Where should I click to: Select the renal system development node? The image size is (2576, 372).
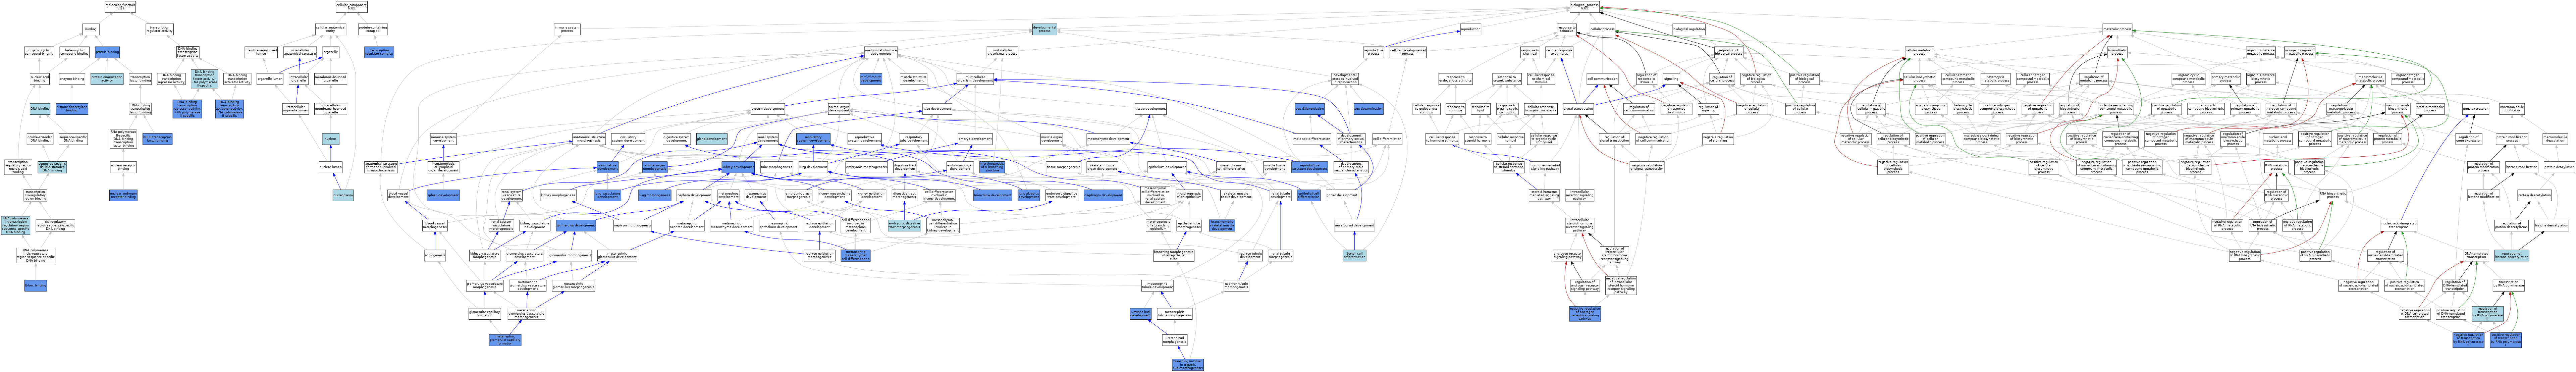(768, 139)
